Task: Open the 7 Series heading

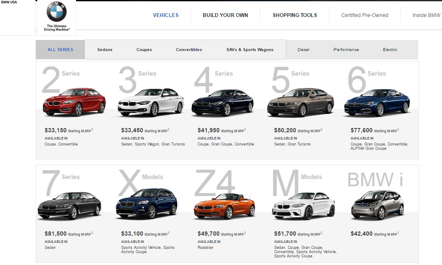Action: (61, 182)
